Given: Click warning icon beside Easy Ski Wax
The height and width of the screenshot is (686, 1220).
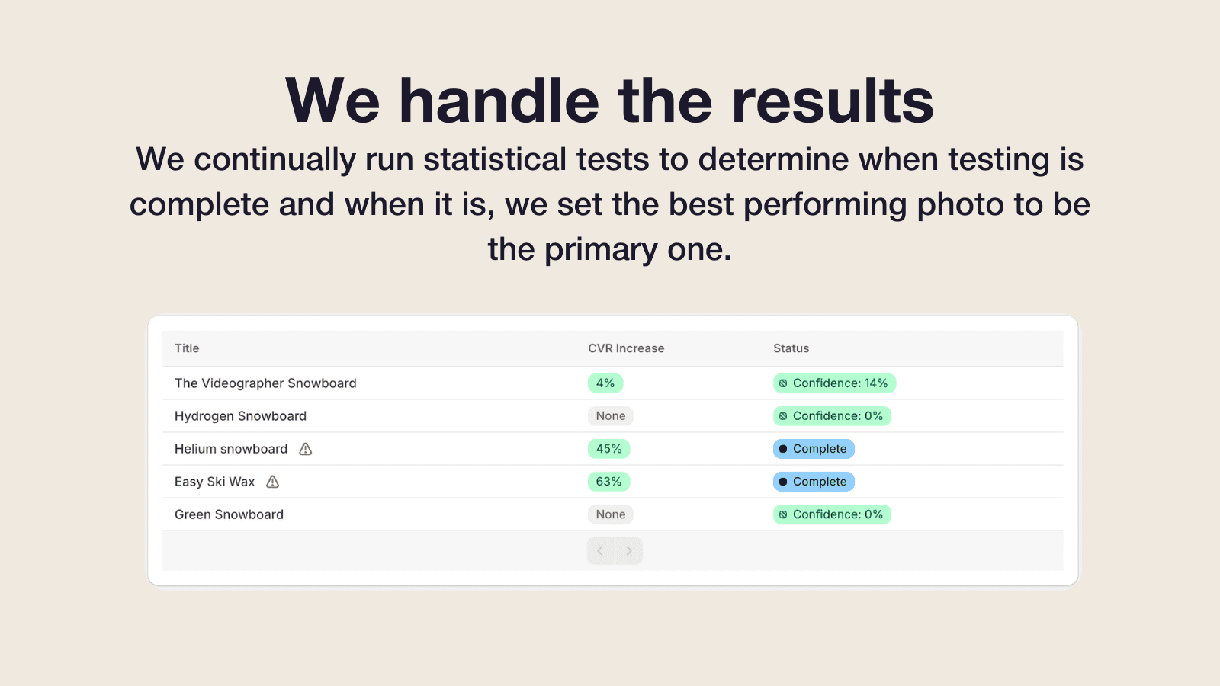Looking at the screenshot, I should click(x=273, y=482).
